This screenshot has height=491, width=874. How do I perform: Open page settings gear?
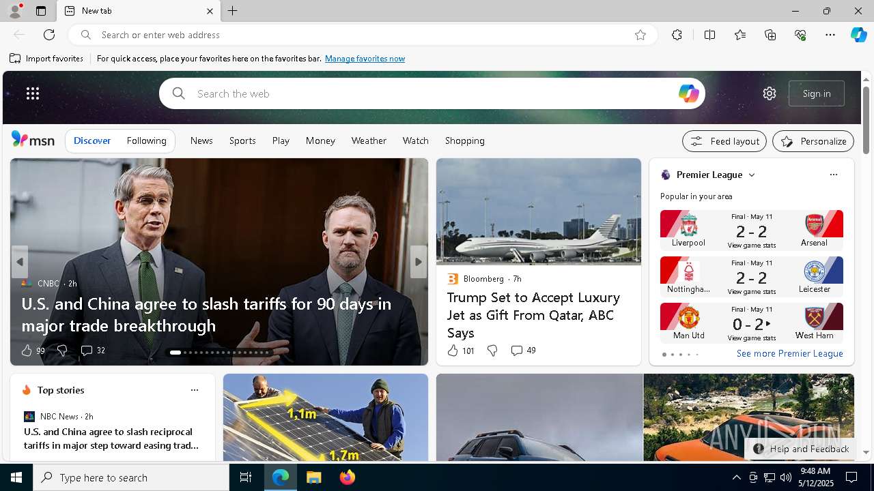click(770, 93)
